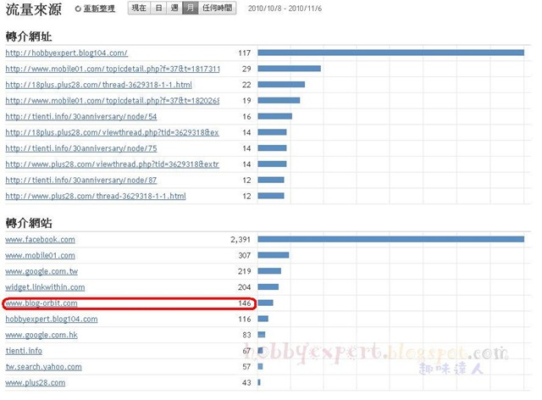542x400 pixels.
Task: Click the visit count 146 for blog-orbit
Action: pos(245,303)
